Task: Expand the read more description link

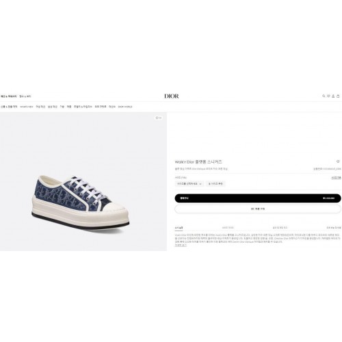Action: point(181,245)
